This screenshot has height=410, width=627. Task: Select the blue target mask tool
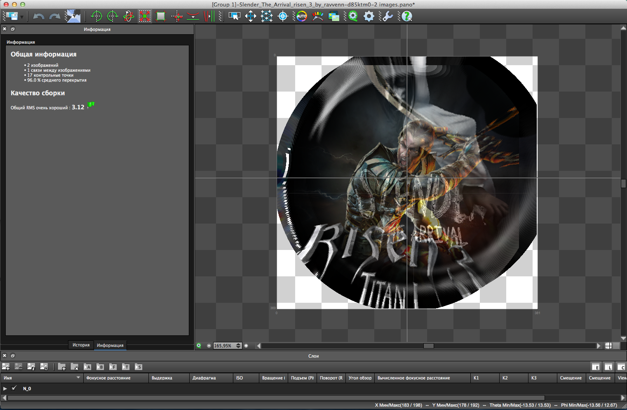(283, 16)
